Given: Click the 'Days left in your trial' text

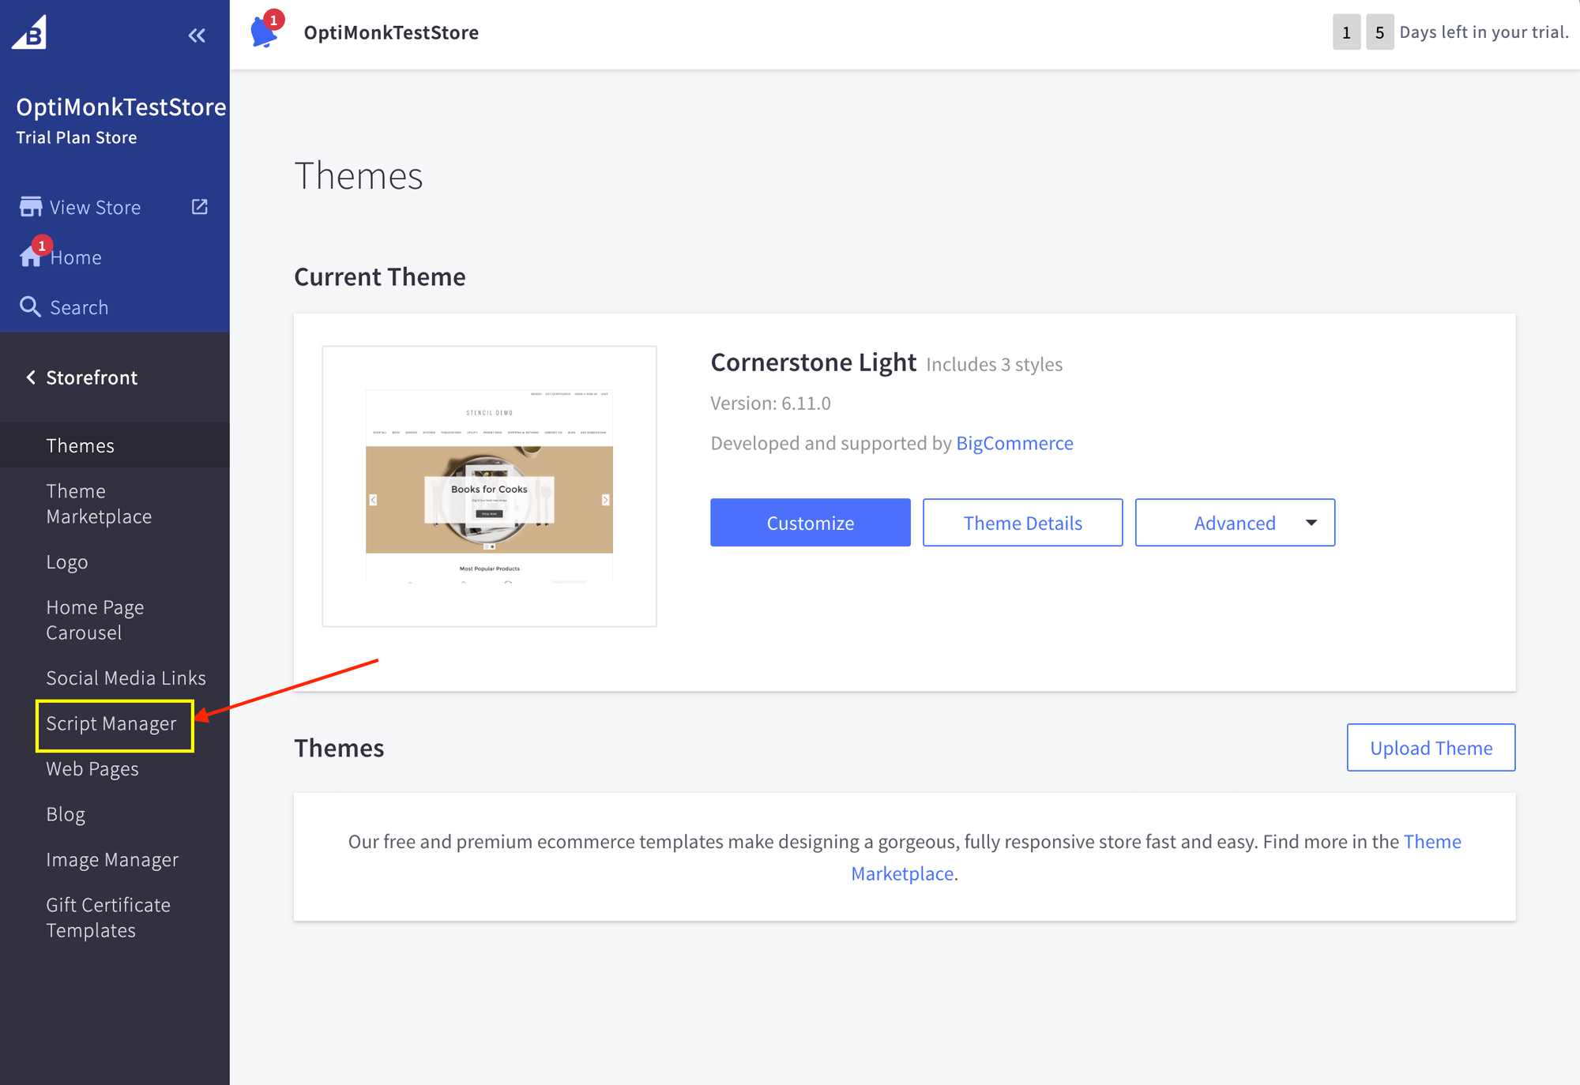Looking at the screenshot, I should (x=1484, y=32).
